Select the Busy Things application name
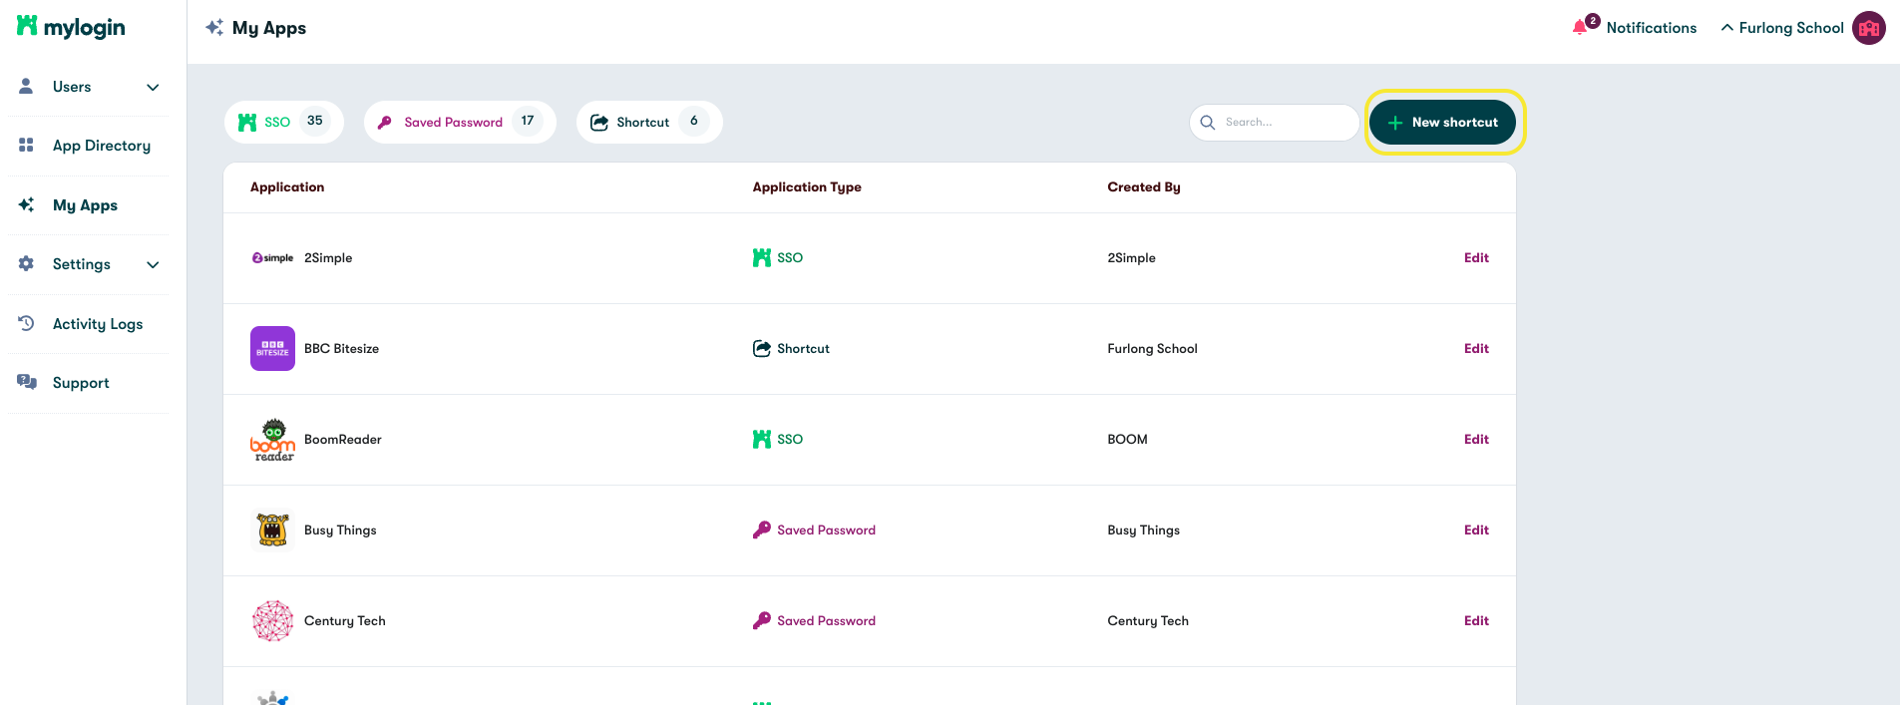The height and width of the screenshot is (705, 1900). click(x=340, y=529)
